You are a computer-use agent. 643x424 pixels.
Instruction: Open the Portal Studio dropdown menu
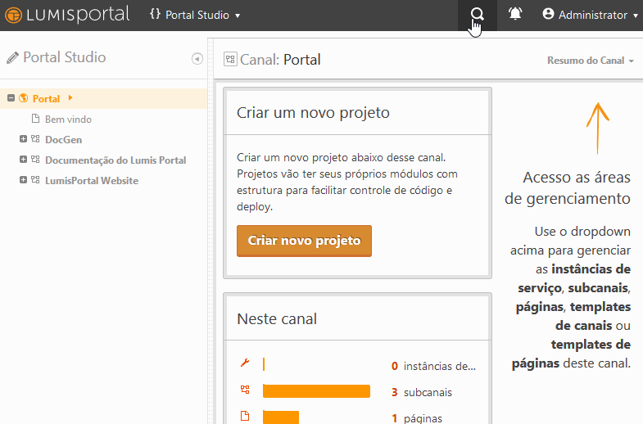[x=195, y=16]
